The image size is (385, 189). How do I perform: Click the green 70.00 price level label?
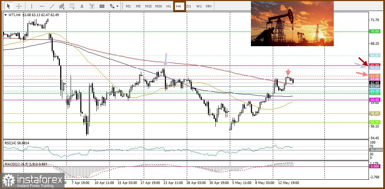375,31
